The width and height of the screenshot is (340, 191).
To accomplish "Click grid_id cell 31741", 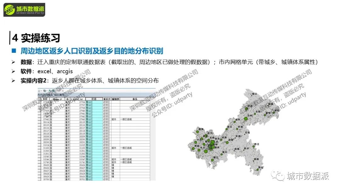I will (78, 162).
